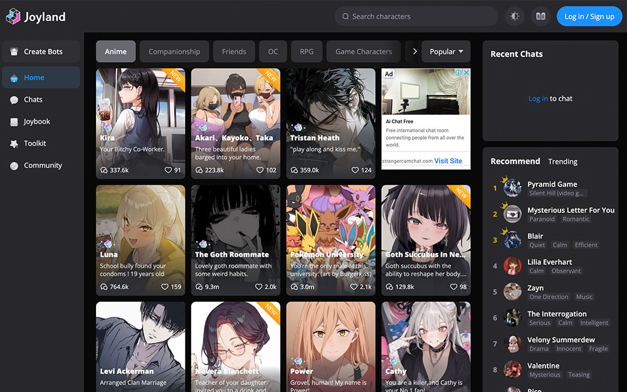Click the Efficient tag under Blair
This screenshot has width=627, height=392.
(586, 245)
